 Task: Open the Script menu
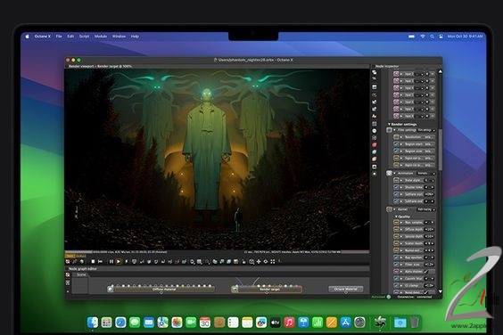pos(84,37)
